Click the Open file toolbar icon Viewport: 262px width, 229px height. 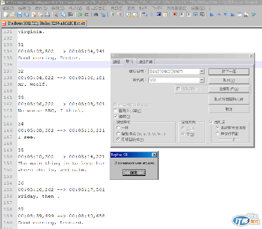point(13,15)
